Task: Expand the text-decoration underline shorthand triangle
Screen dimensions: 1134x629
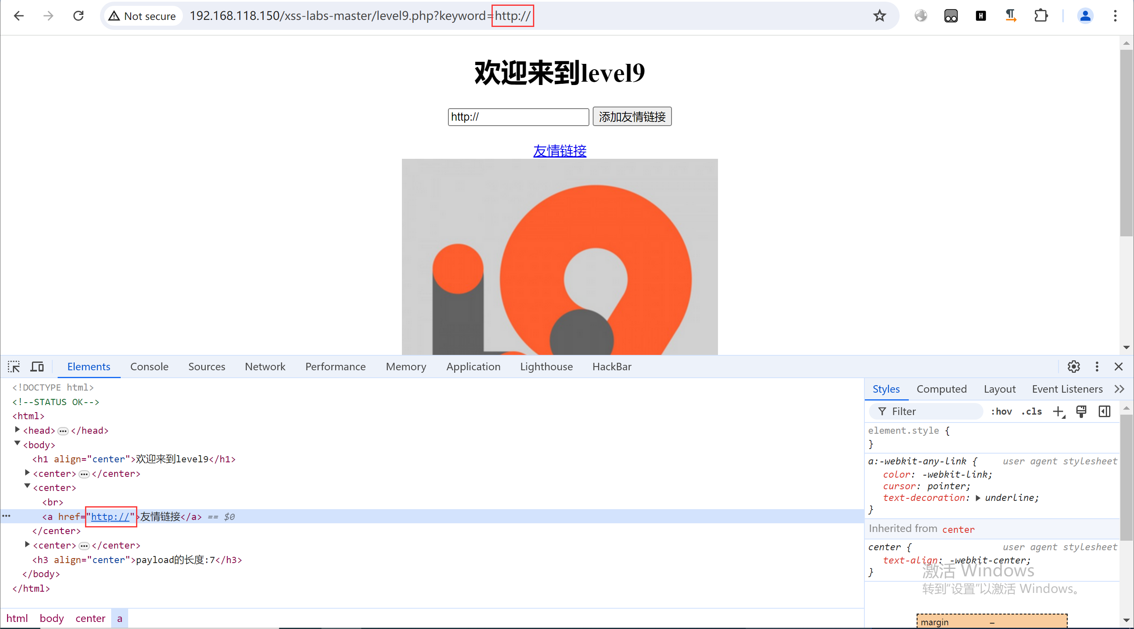Action: [x=978, y=498]
